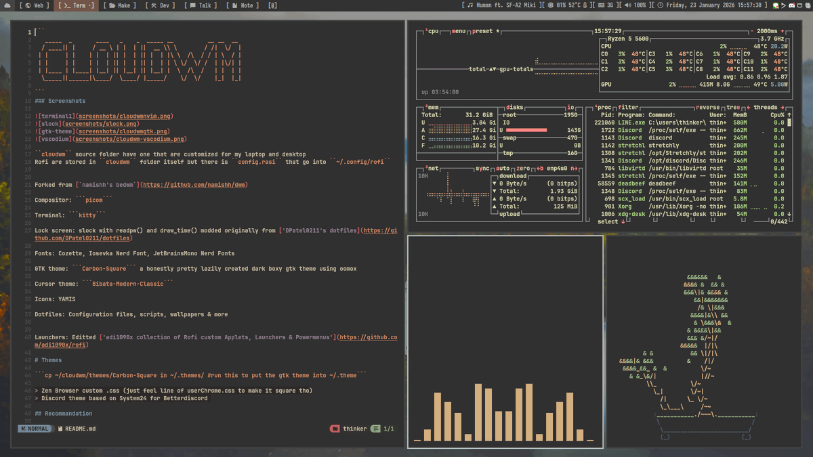Click the gpu-totals toggle arrows in cpu box
This screenshot has width=813, height=457.
pos(493,69)
